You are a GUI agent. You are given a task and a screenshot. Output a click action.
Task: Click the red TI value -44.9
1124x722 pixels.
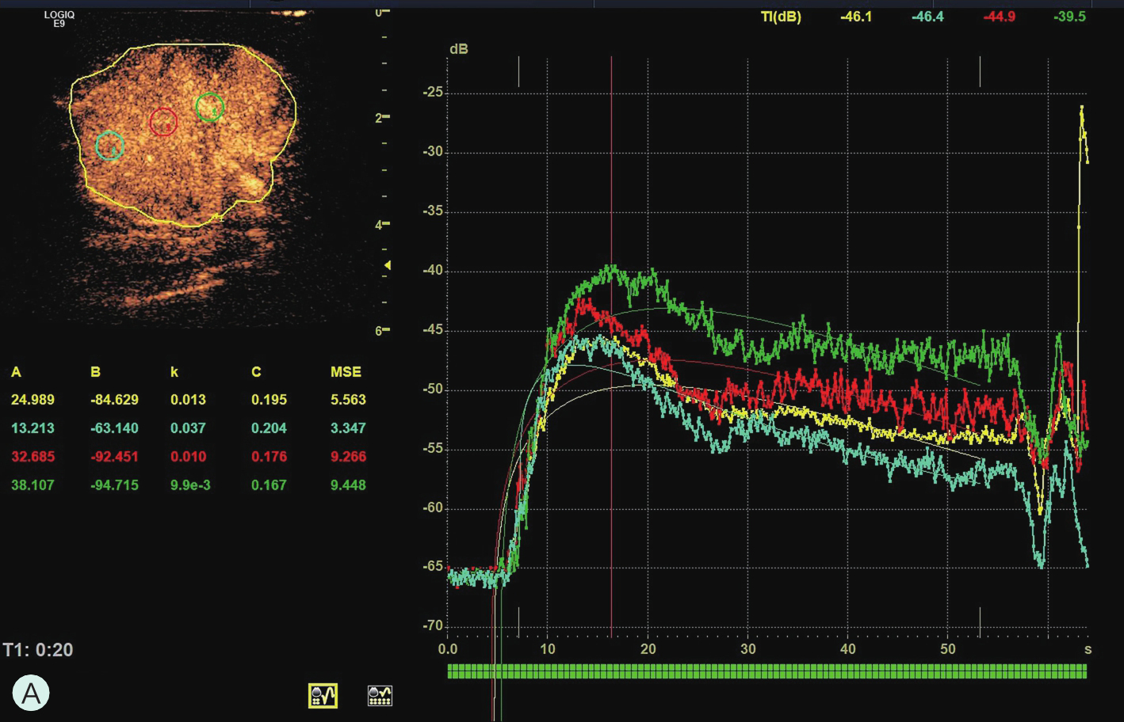point(999,17)
